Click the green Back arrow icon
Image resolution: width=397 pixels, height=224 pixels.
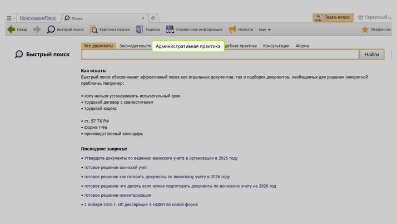tap(11, 30)
